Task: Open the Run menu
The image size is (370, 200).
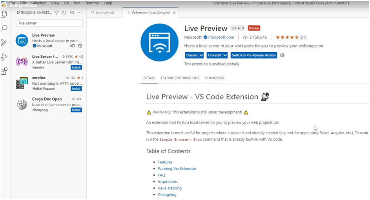Action: (x=77, y=3)
